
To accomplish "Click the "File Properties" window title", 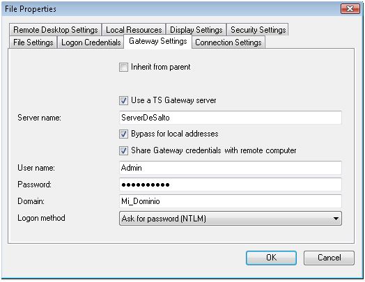I will pos(31,9).
